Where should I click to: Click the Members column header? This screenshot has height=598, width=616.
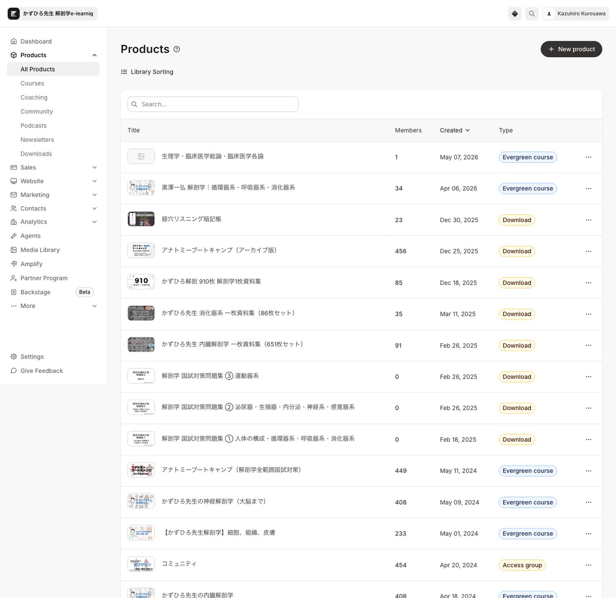[x=408, y=130]
